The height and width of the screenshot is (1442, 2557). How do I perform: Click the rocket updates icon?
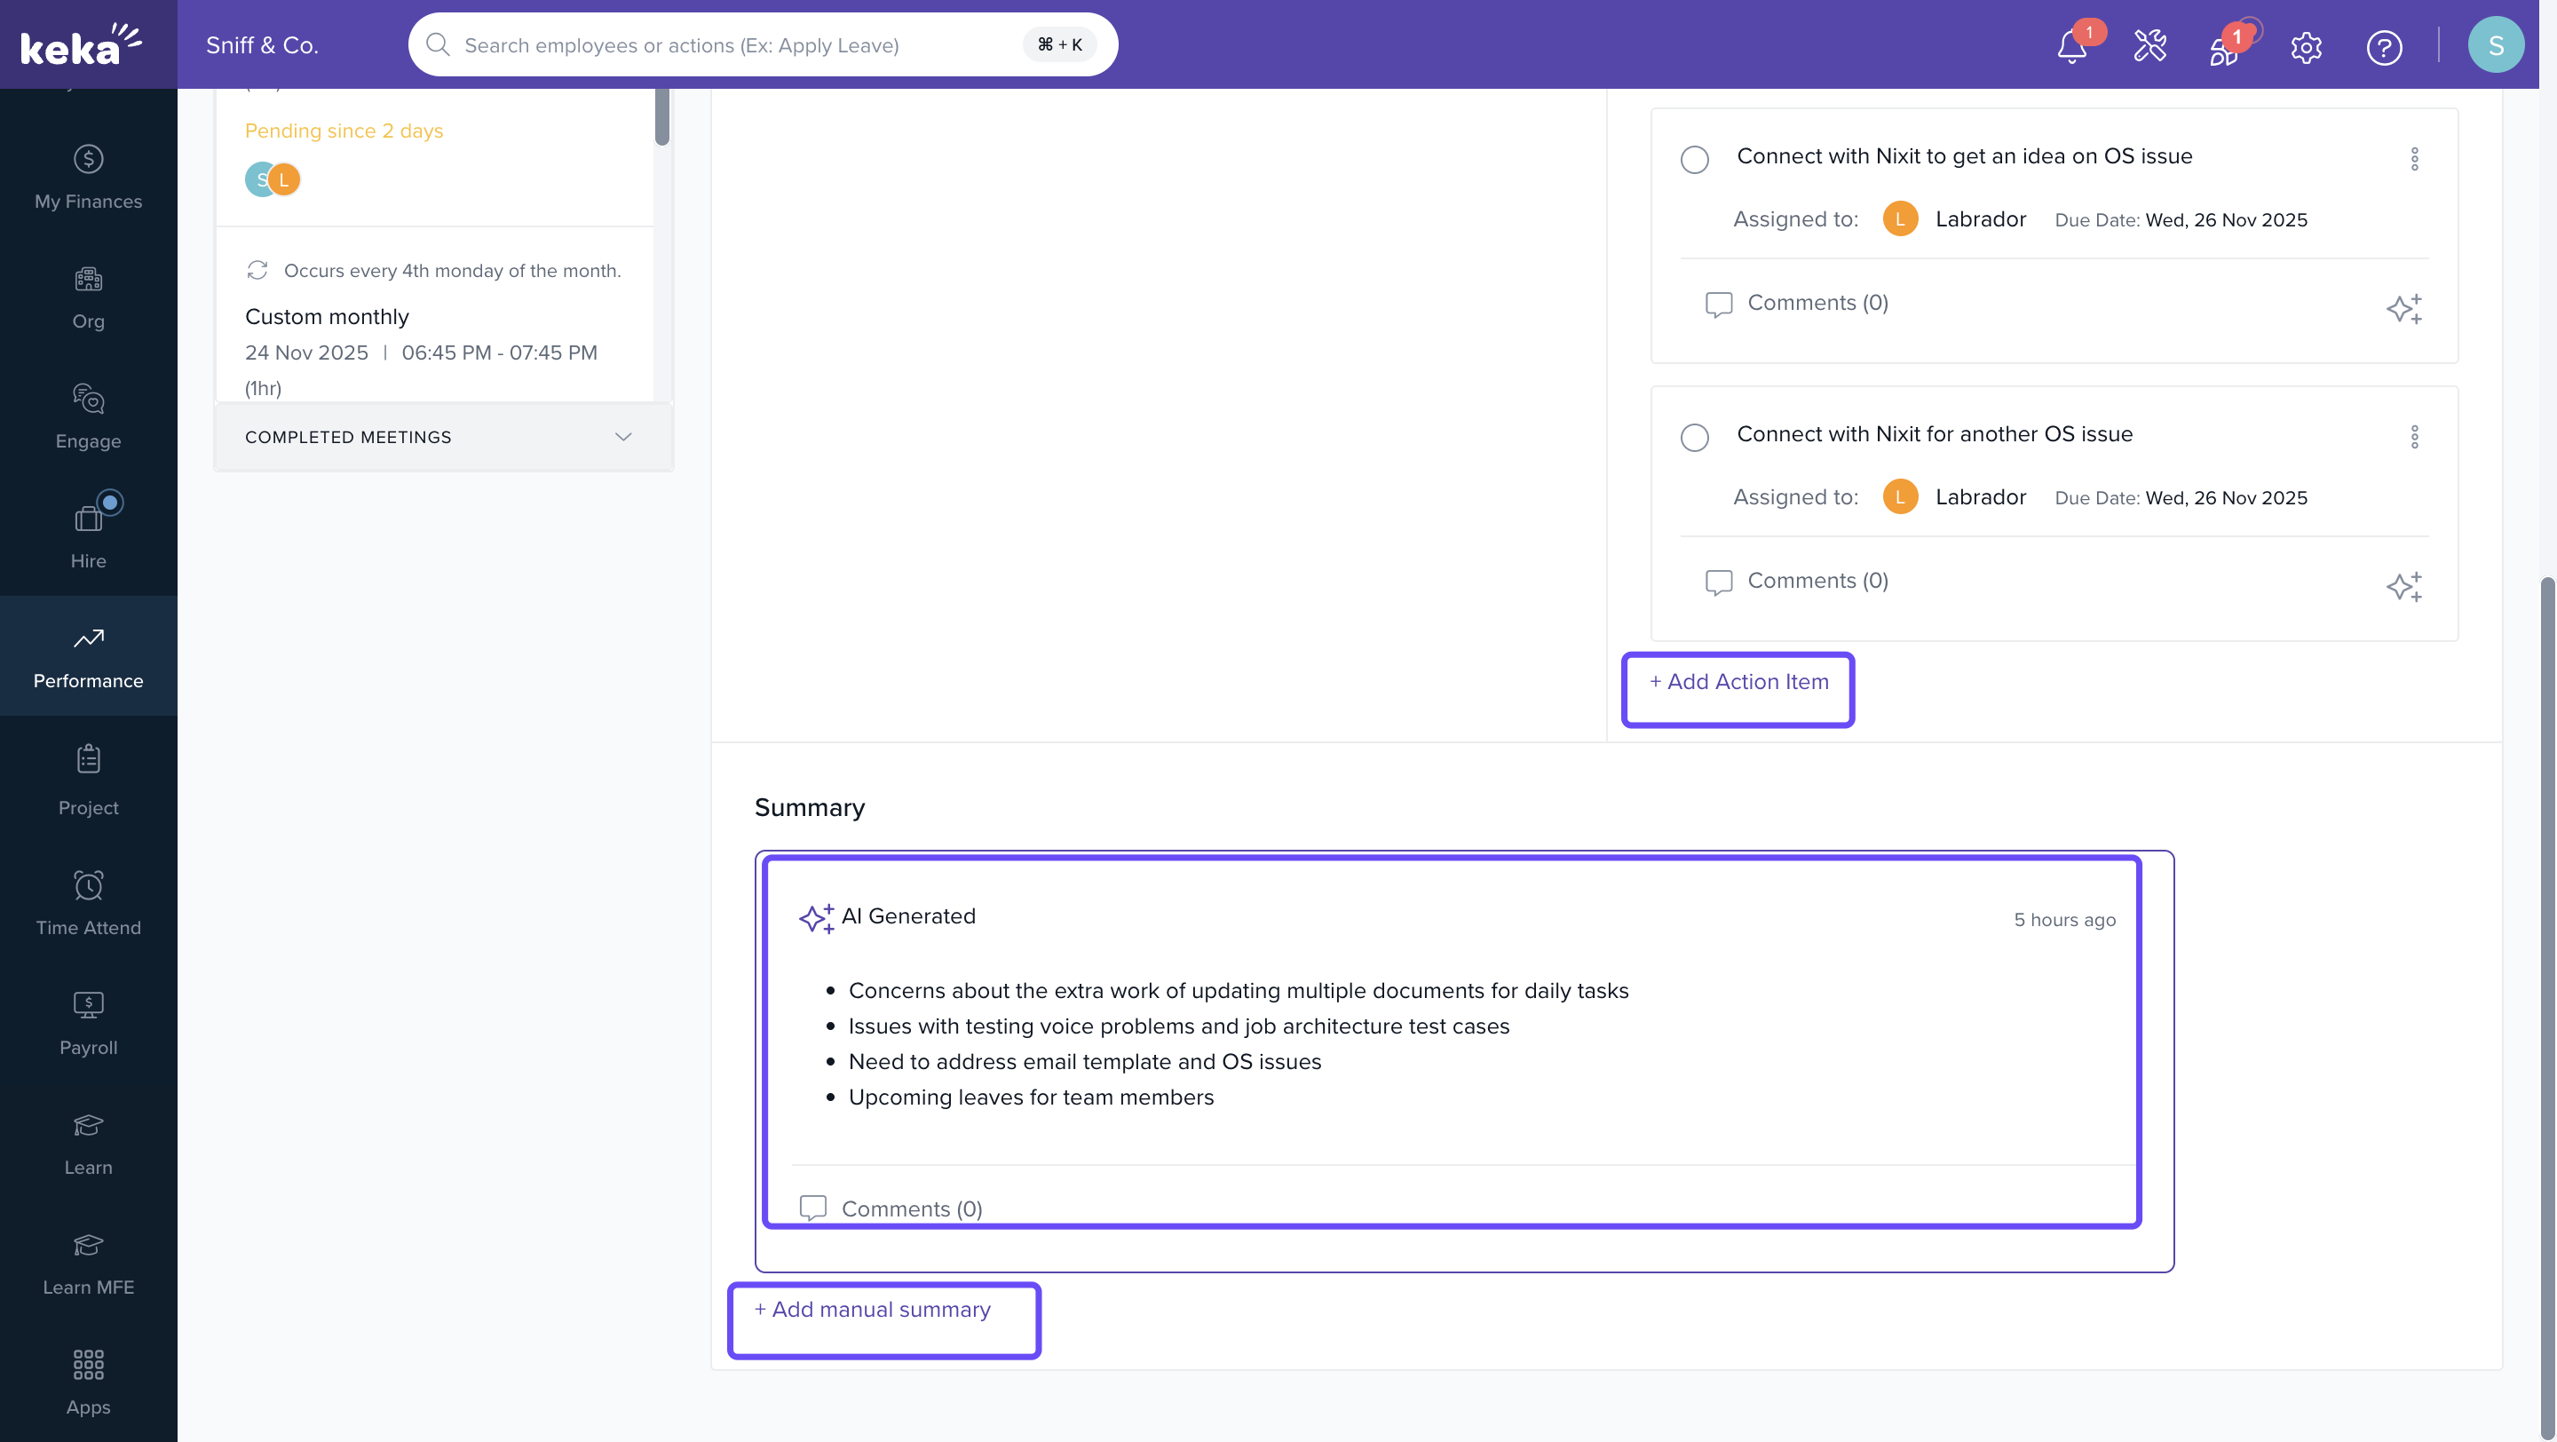coord(2224,49)
